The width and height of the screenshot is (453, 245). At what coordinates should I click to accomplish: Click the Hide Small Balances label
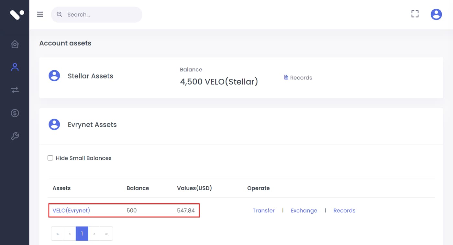(x=83, y=158)
